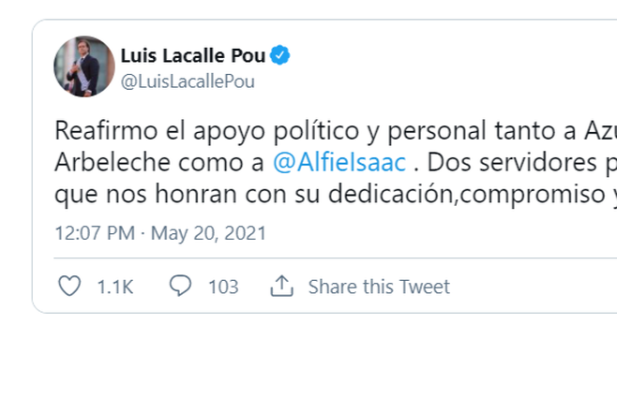The width and height of the screenshot is (617, 398).
Task: Open the Luis Lacalle Pou display name link
Action: pyautogui.click(x=193, y=55)
